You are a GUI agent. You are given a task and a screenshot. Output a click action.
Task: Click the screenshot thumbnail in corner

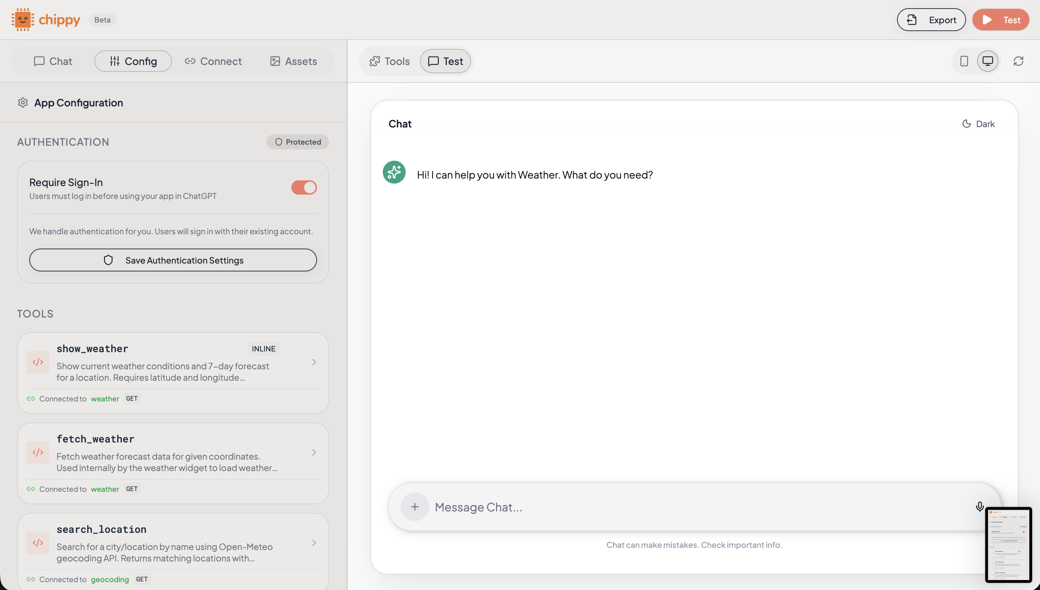[x=1009, y=545]
